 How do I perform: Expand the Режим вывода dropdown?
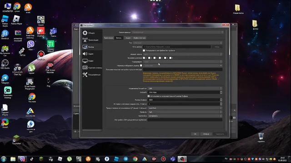click(x=178, y=32)
